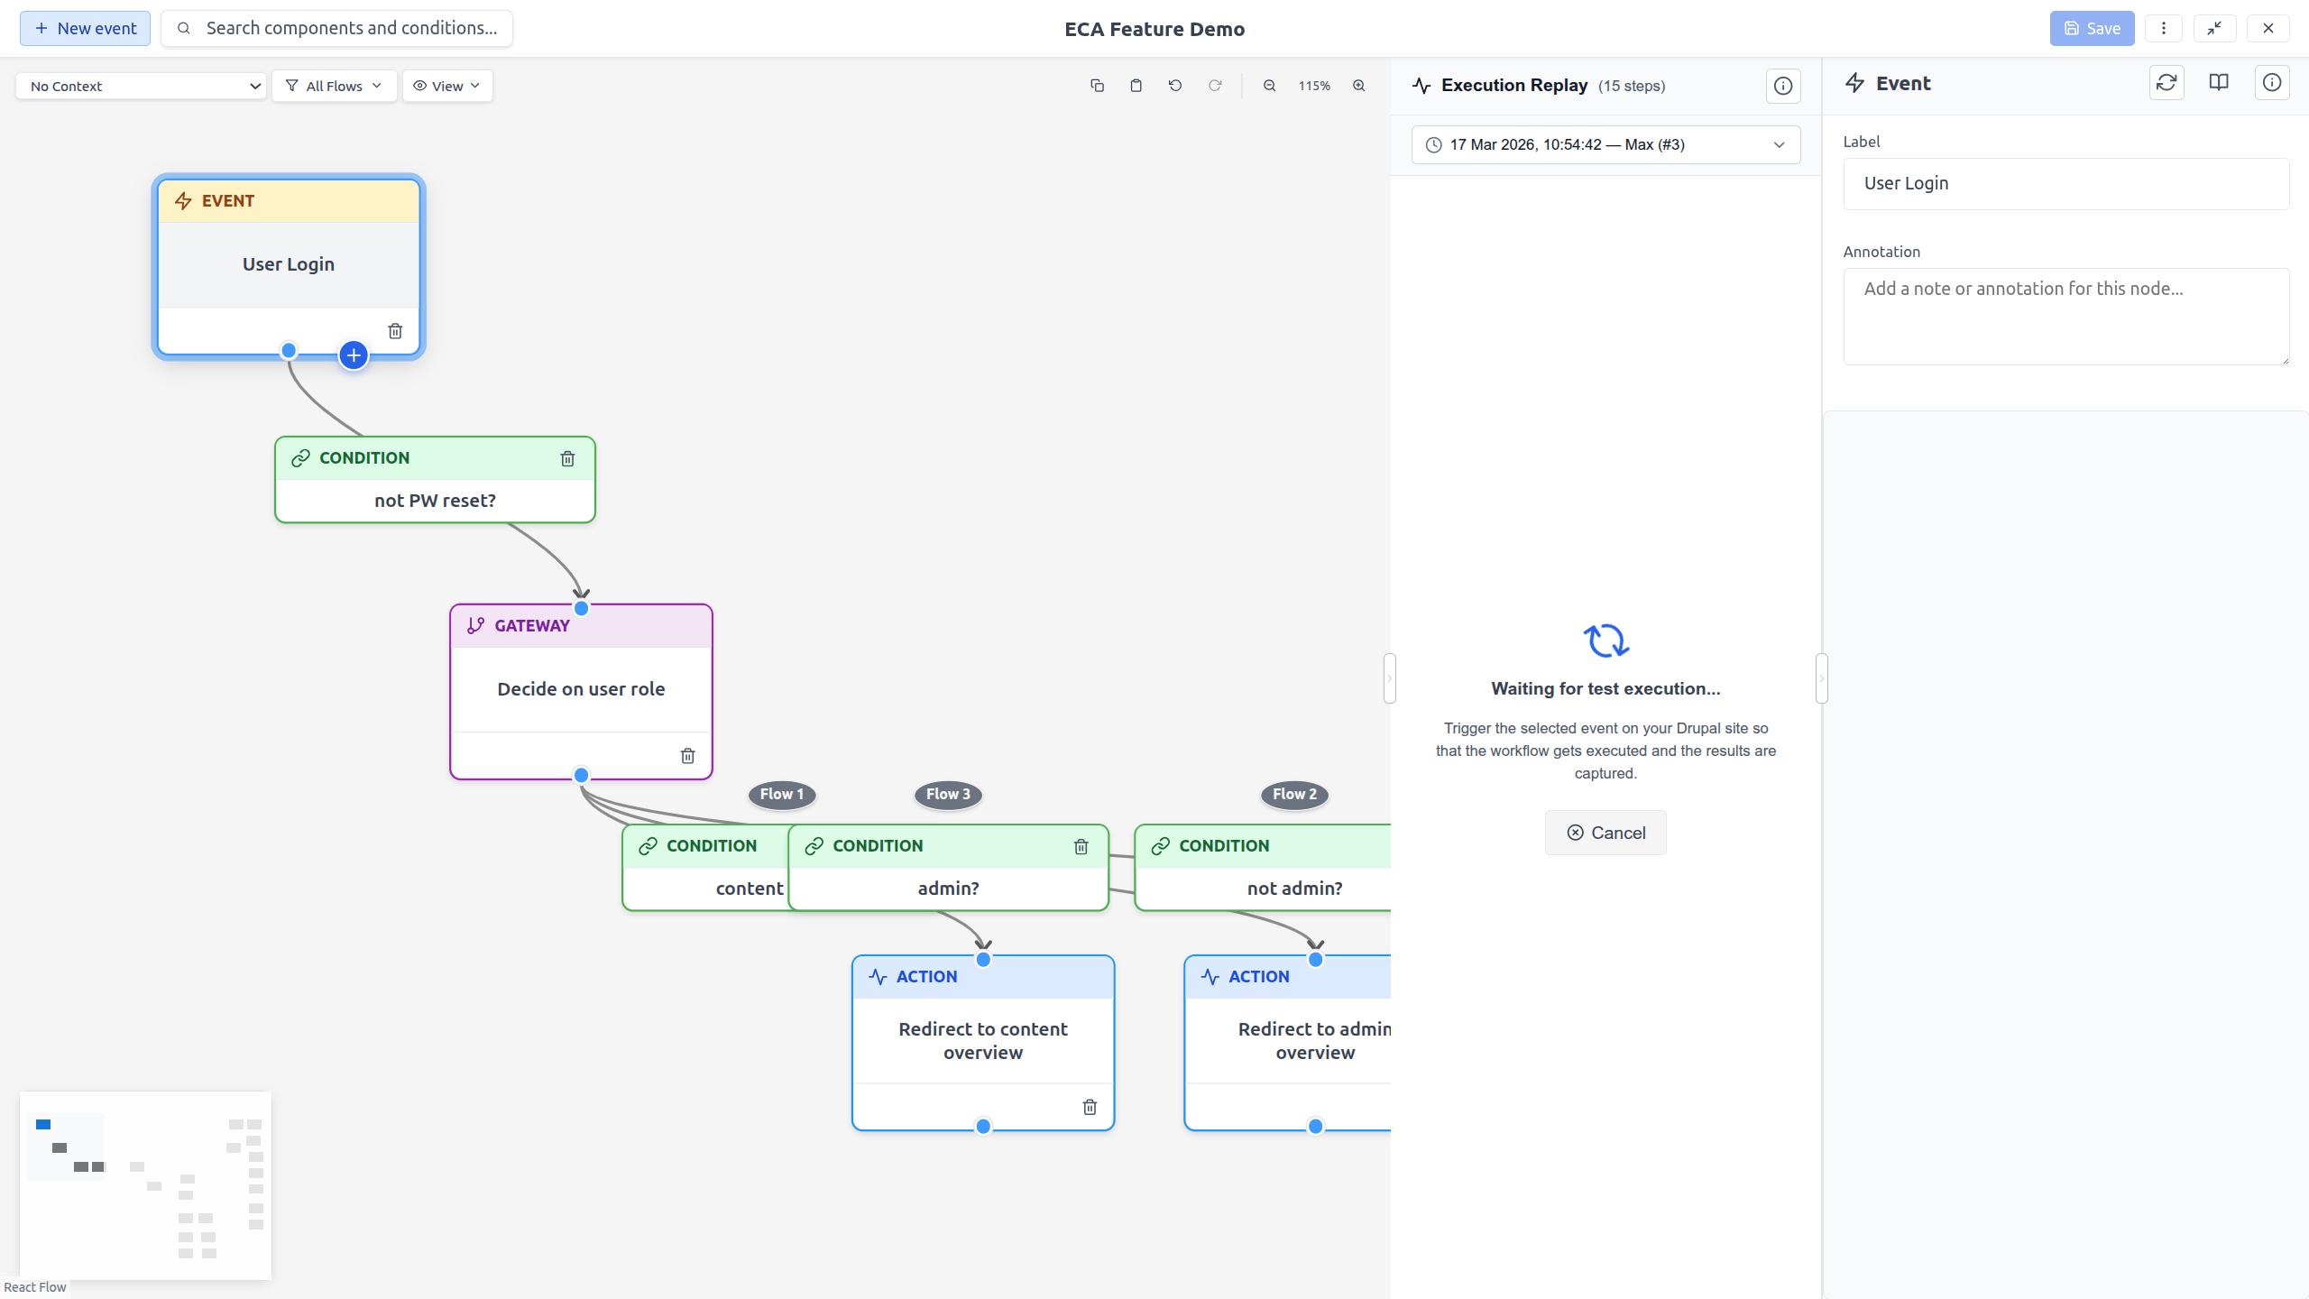This screenshot has width=2309, height=1299.
Task: Collapse the Execution Replay panel handle
Action: click(1389, 678)
